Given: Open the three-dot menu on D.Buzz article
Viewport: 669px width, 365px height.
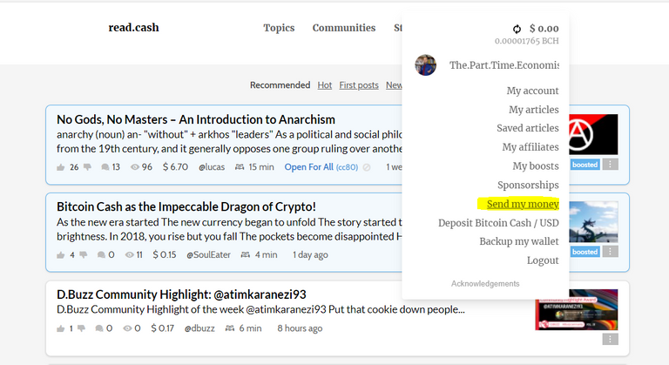Looking at the screenshot, I should pyautogui.click(x=610, y=340).
